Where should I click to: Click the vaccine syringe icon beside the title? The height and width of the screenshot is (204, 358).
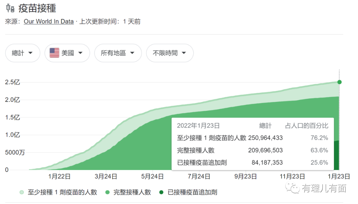(x=10, y=8)
